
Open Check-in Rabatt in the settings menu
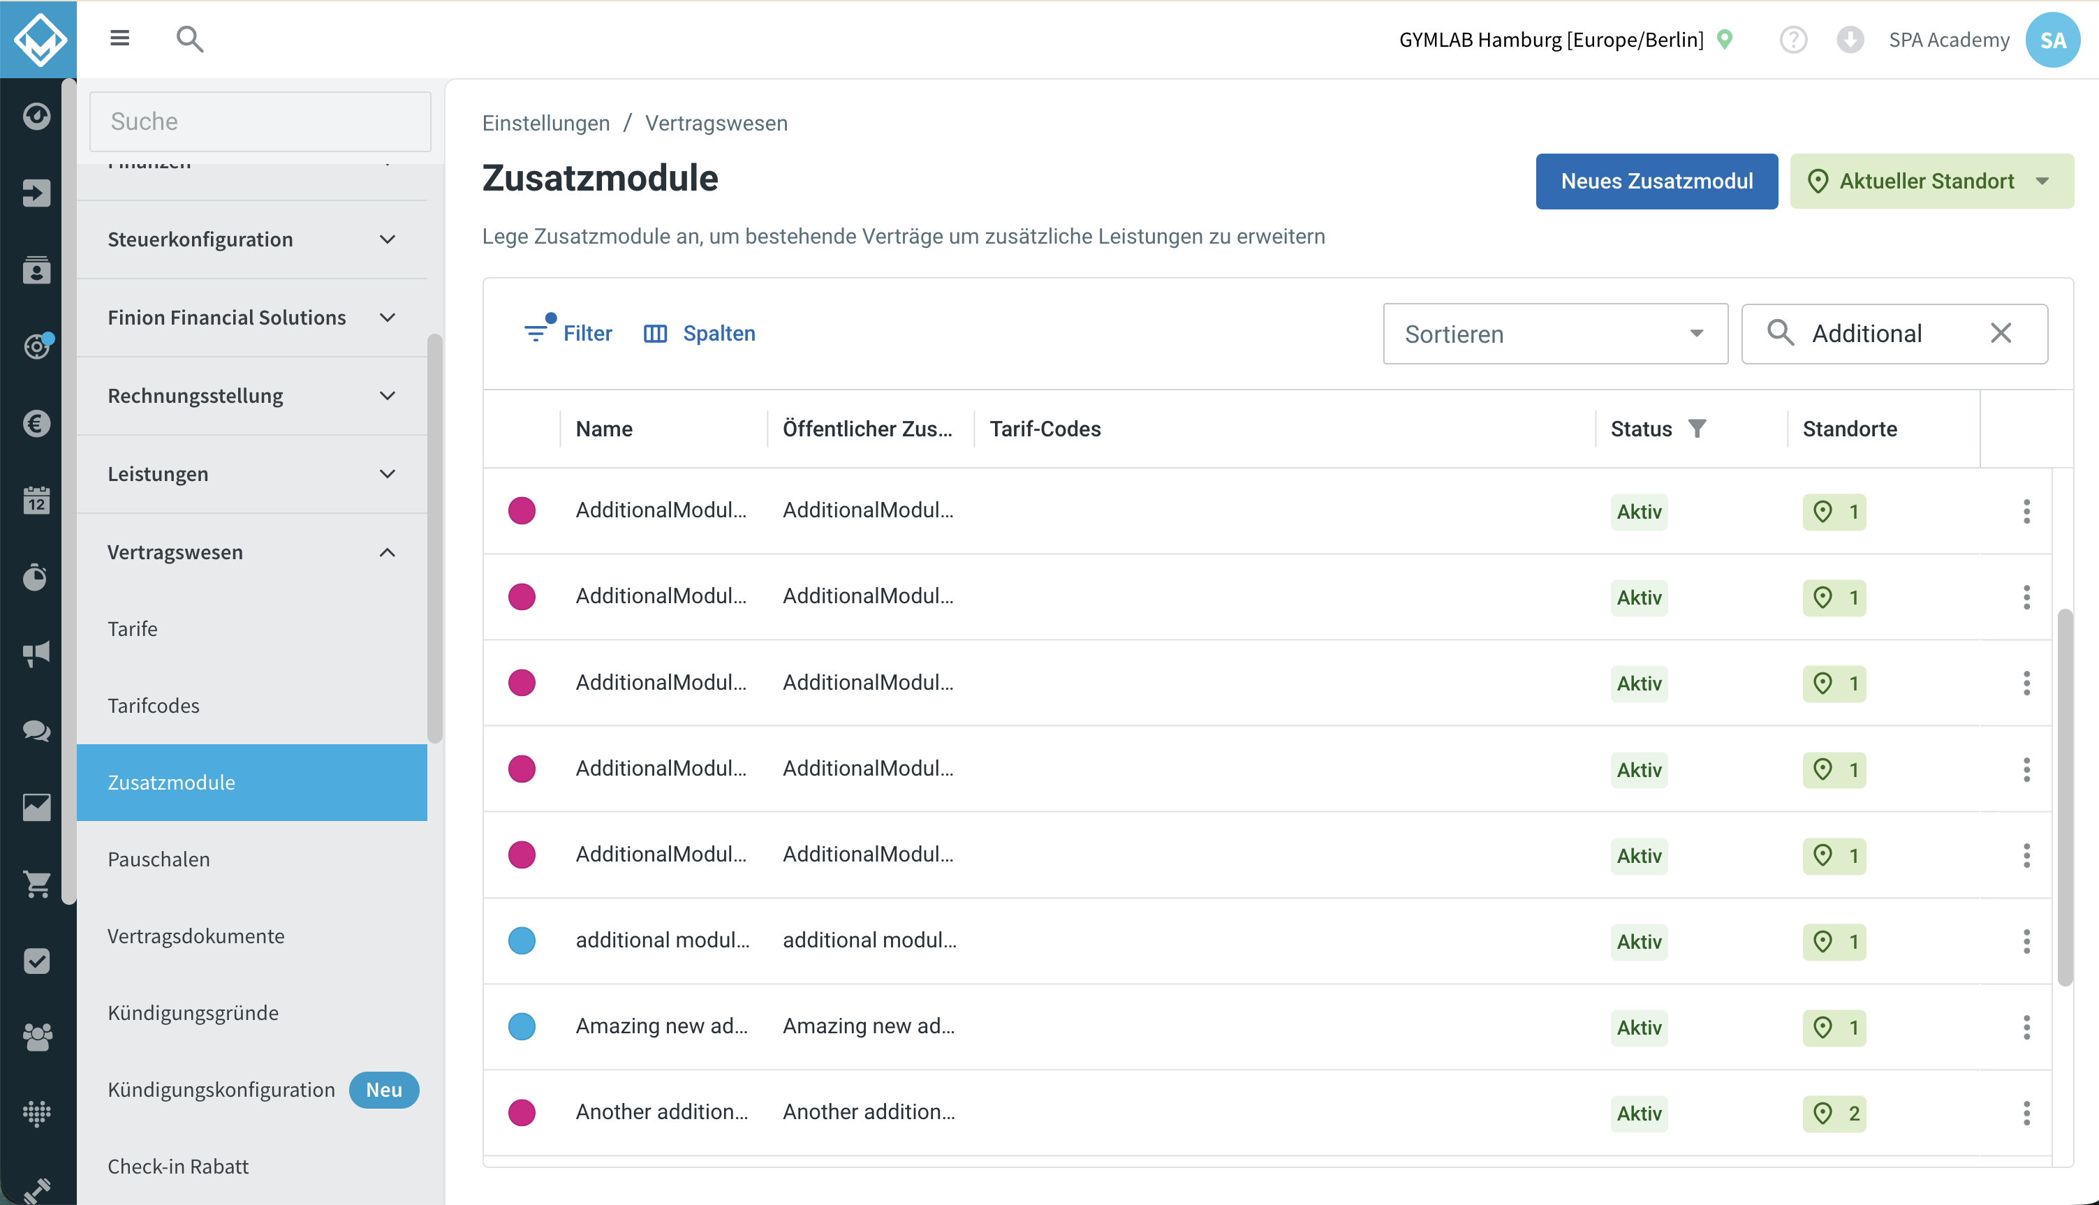coord(251,1167)
